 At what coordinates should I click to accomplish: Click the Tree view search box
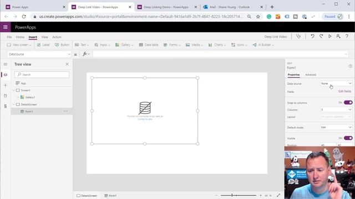42,75
